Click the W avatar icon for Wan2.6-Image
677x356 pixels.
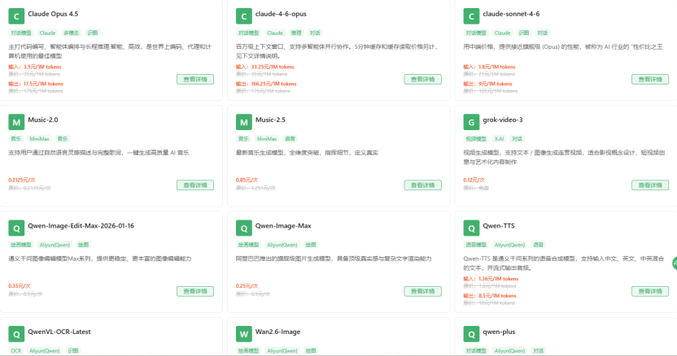[243, 333]
